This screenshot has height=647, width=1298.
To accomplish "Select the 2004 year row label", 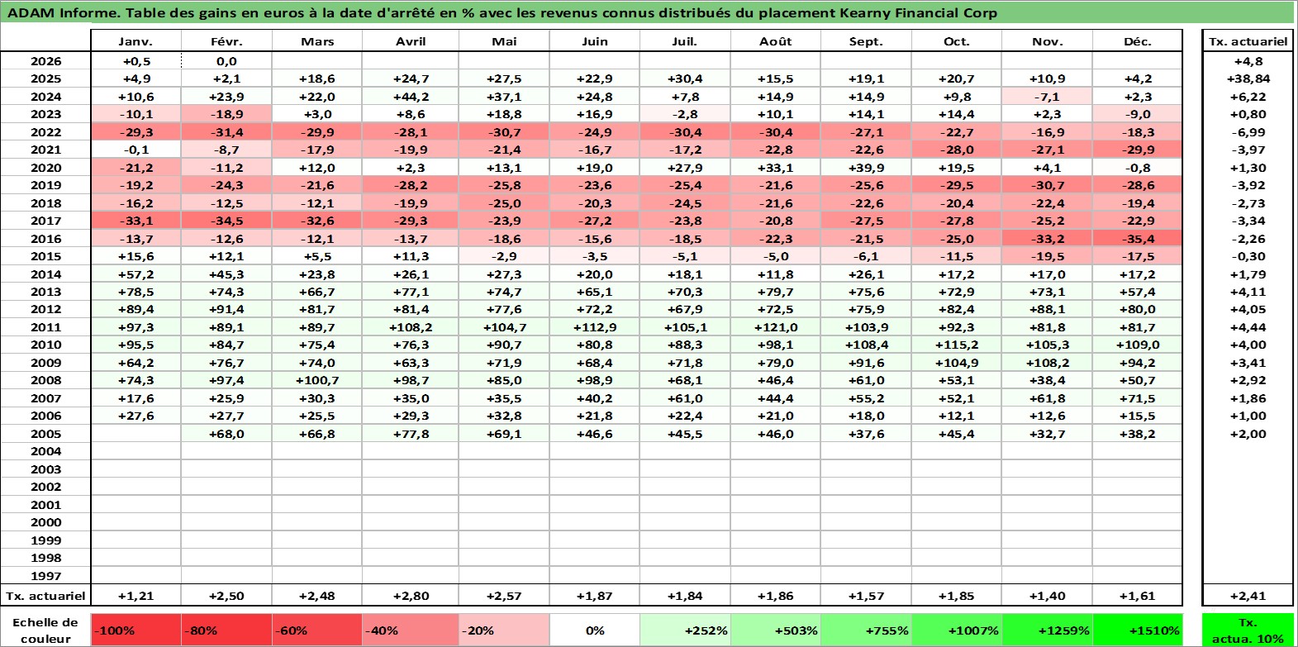I will point(45,451).
